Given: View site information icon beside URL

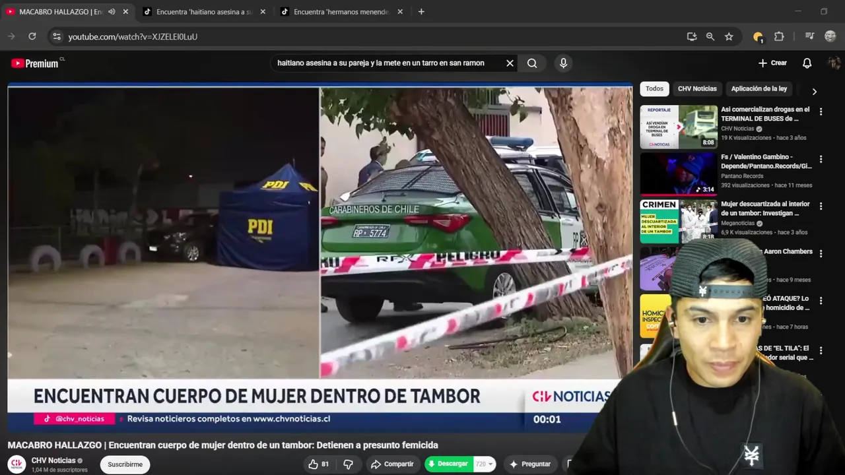Looking at the screenshot, I should [56, 37].
